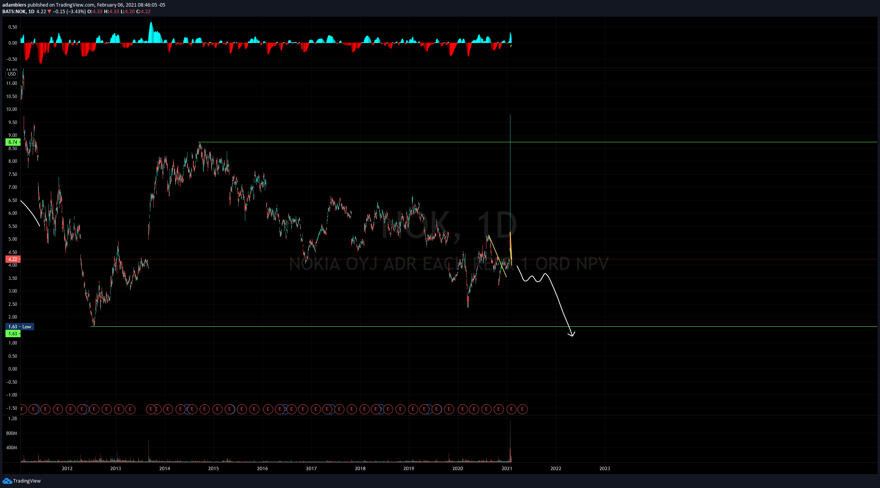Select the red dotted current price line

tap(449, 259)
